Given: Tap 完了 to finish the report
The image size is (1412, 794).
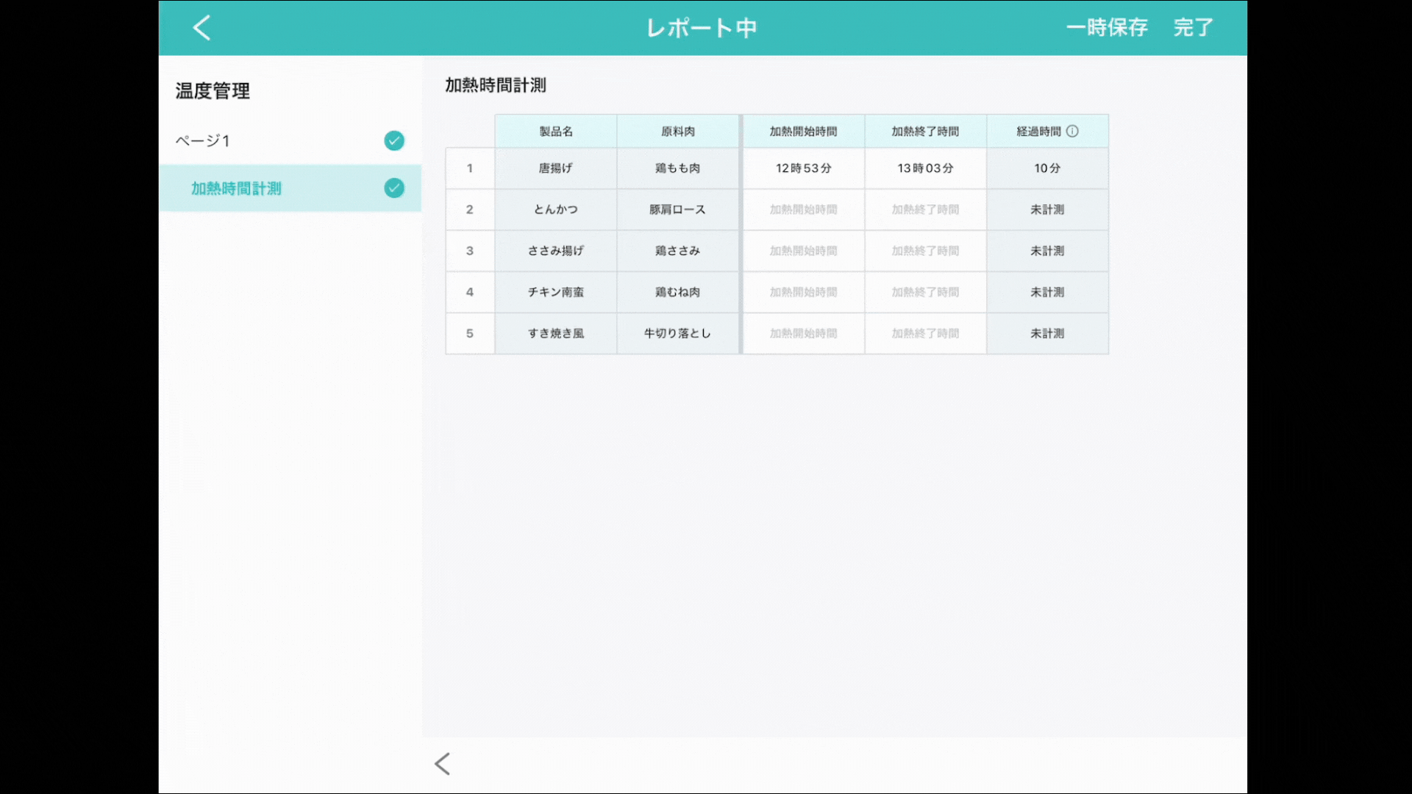Looking at the screenshot, I should 1193,28.
